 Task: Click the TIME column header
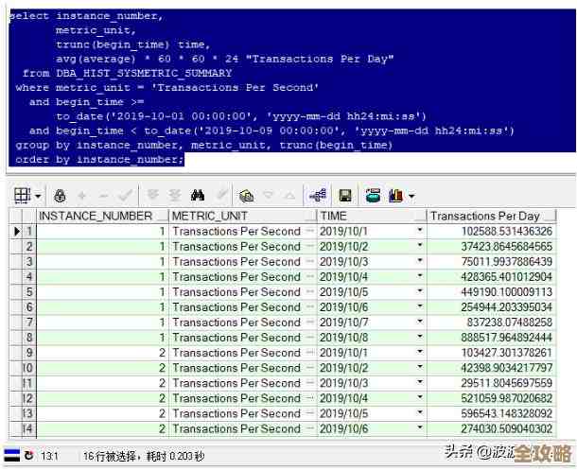[x=372, y=216]
